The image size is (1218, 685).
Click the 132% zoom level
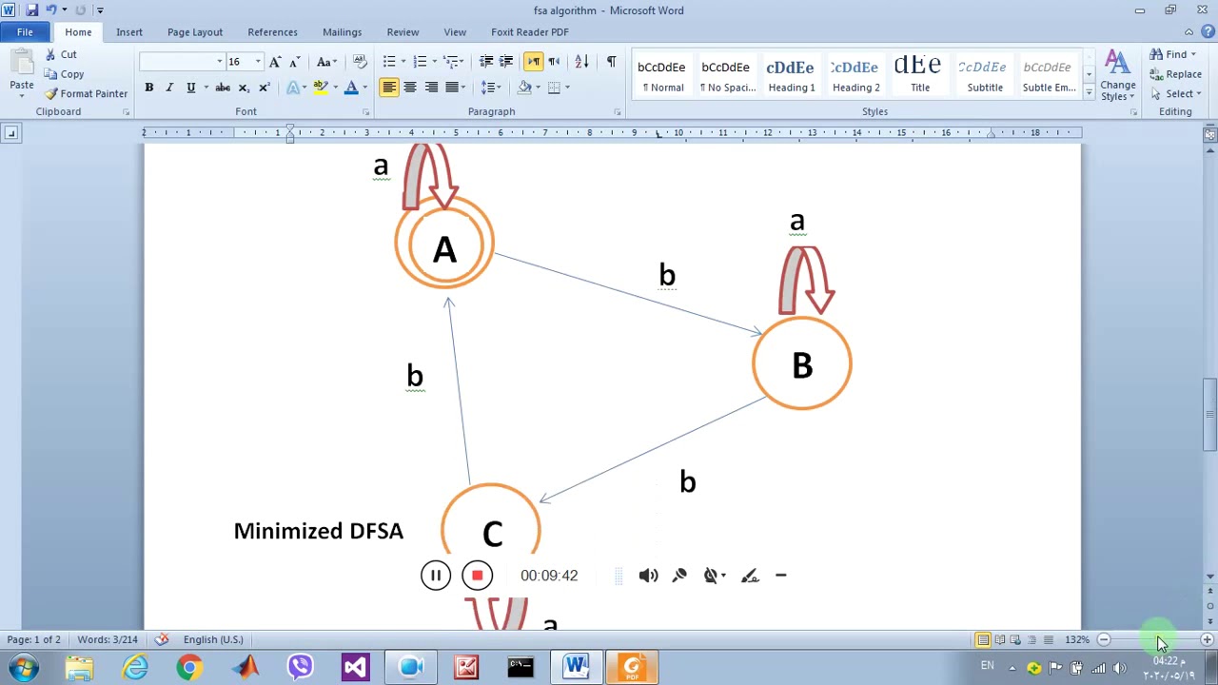pyautogui.click(x=1077, y=639)
